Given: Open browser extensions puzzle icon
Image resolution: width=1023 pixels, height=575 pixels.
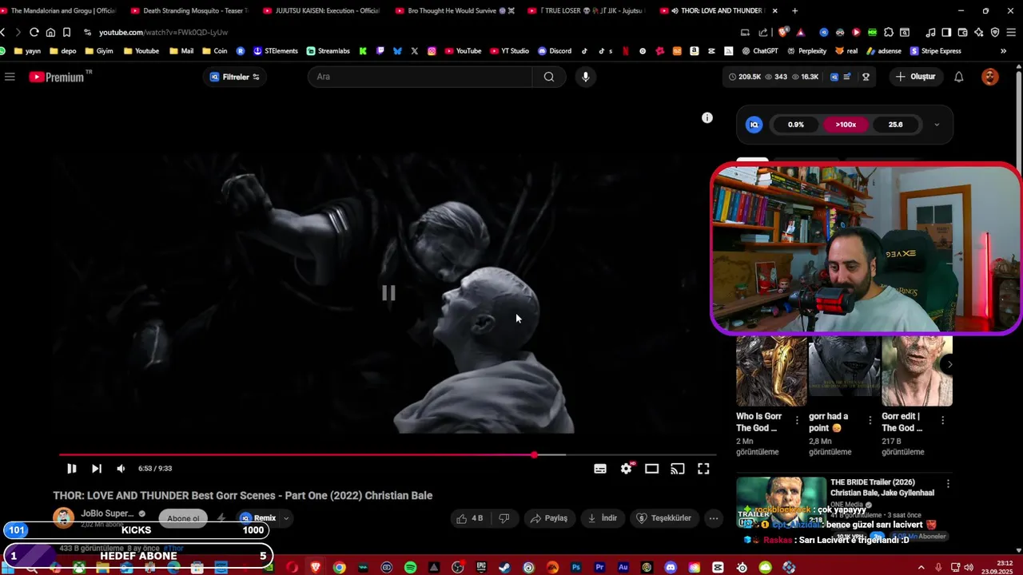Looking at the screenshot, I should (x=888, y=32).
